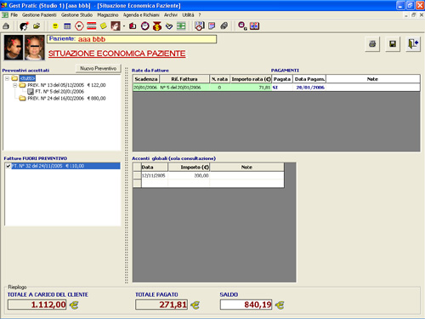Click the Saldo field showing 840,19
This screenshot has height=319, width=425.
click(x=246, y=305)
